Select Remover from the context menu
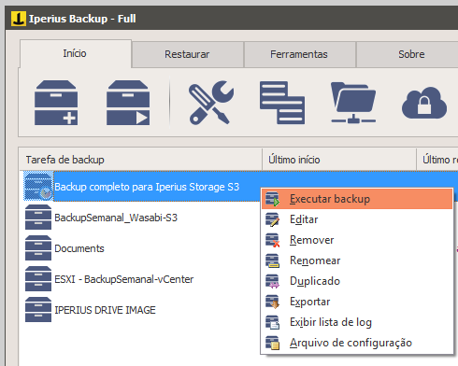 [357, 240]
